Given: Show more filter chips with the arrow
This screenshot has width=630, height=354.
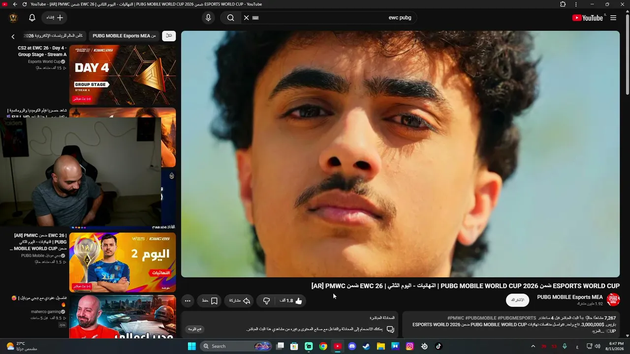Looking at the screenshot, I should click(x=13, y=36).
